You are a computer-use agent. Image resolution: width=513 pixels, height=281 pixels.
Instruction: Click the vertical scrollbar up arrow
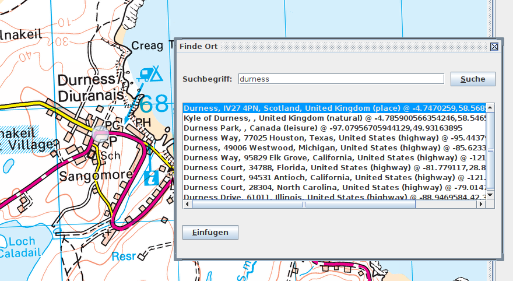(x=490, y=108)
